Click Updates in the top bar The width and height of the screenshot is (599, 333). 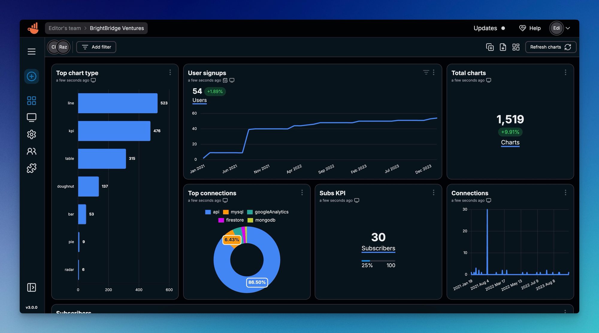[x=485, y=28]
